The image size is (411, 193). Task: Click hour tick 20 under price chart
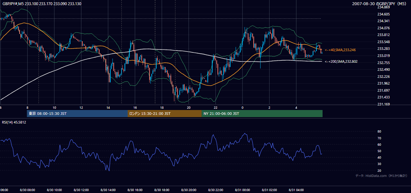[x=189, y=107]
